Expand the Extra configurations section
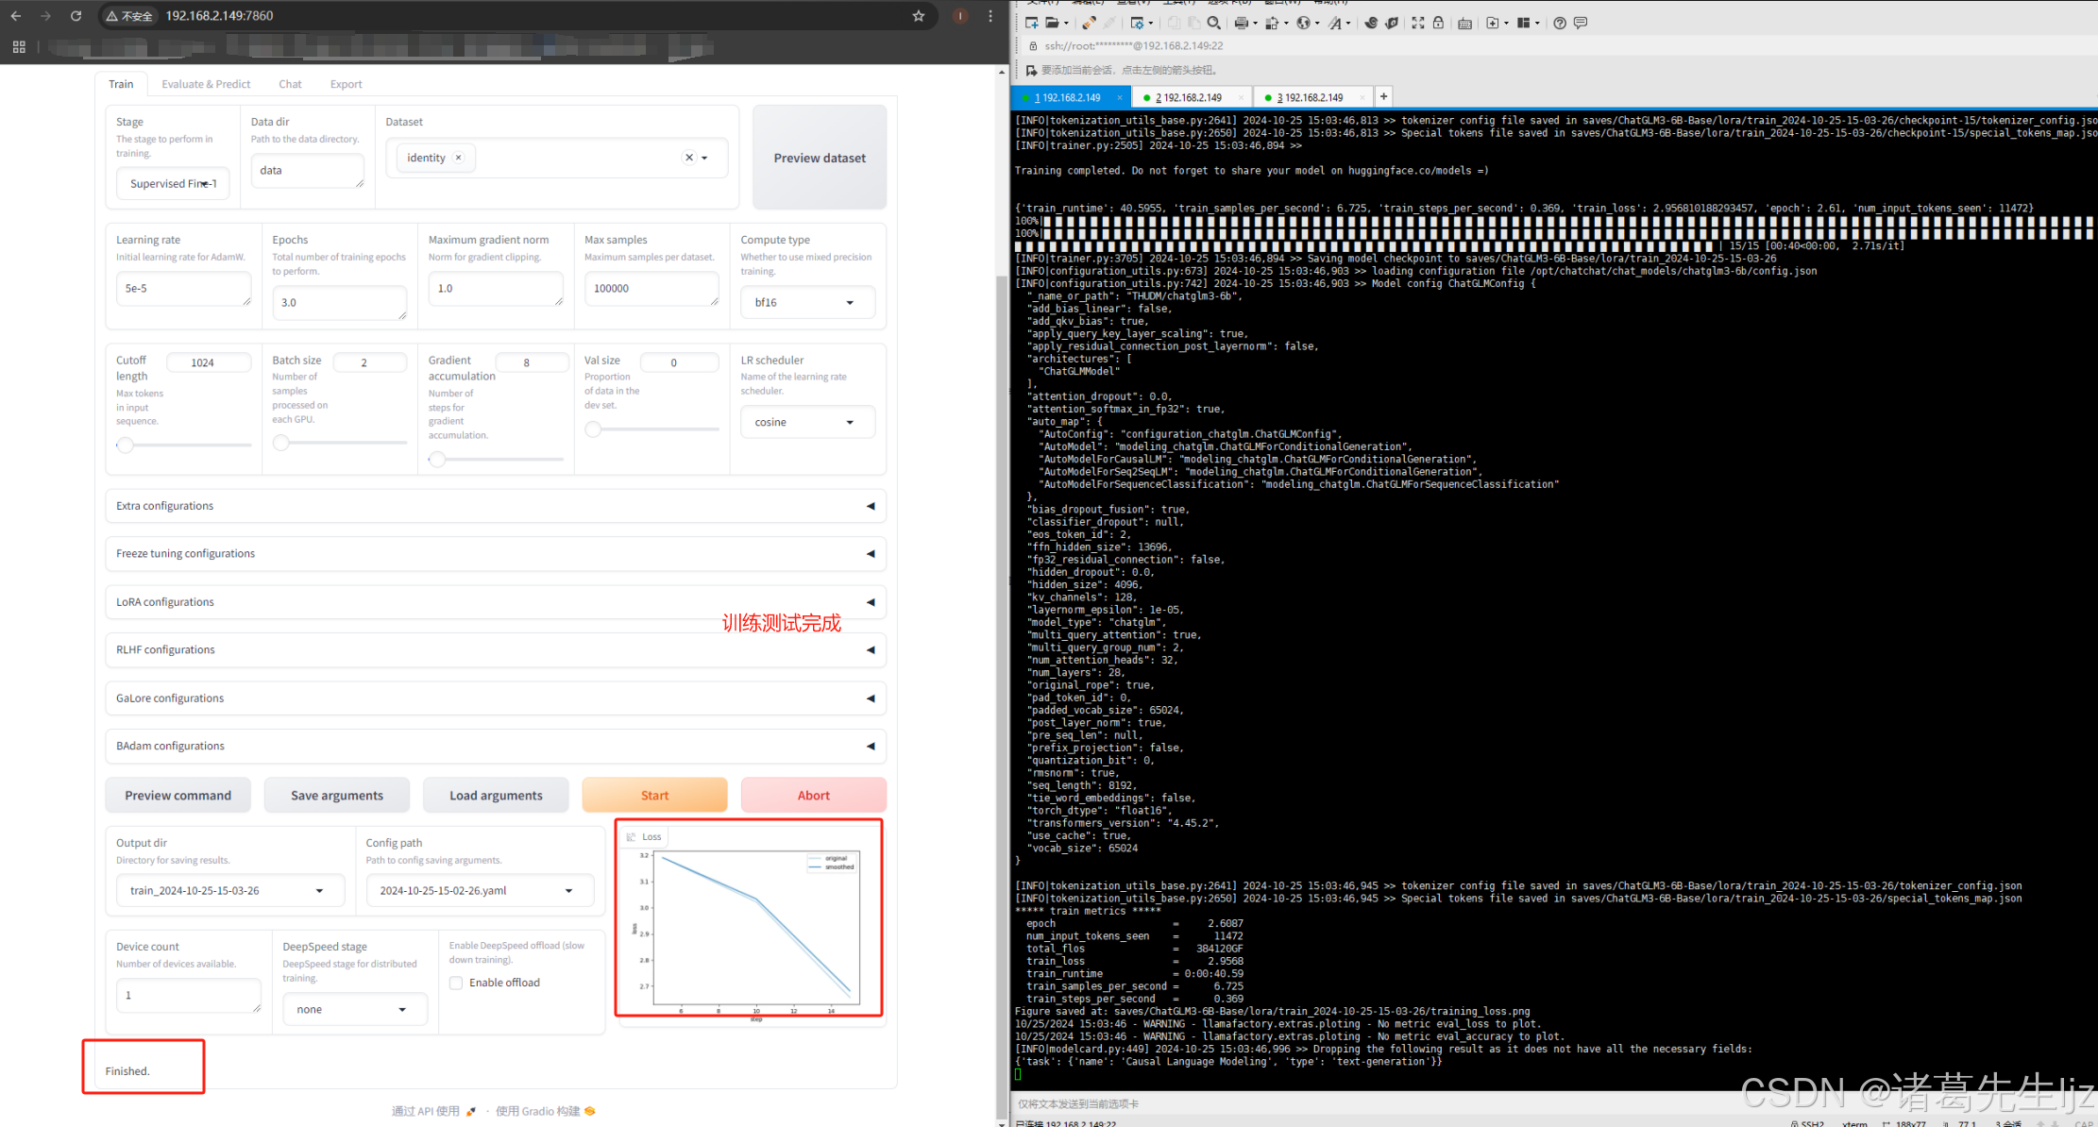2098x1127 pixels. [x=495, y=506]
